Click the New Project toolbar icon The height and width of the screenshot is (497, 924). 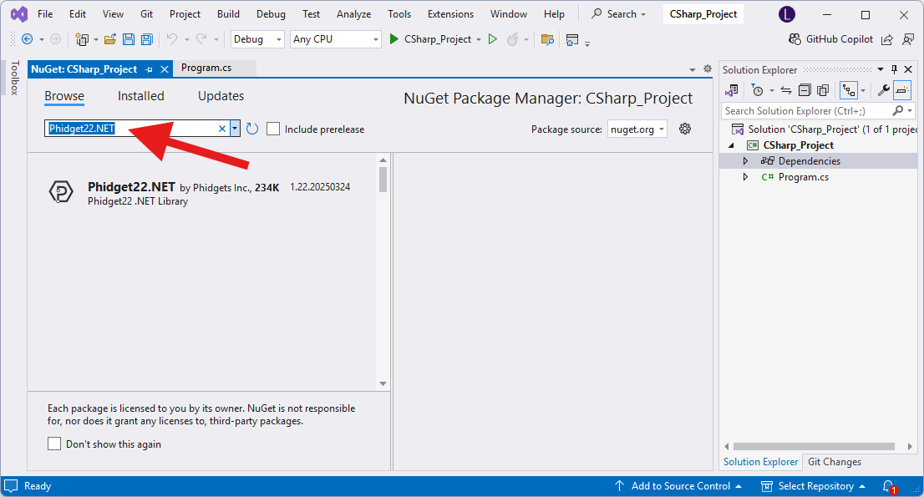tap(82, 39)
